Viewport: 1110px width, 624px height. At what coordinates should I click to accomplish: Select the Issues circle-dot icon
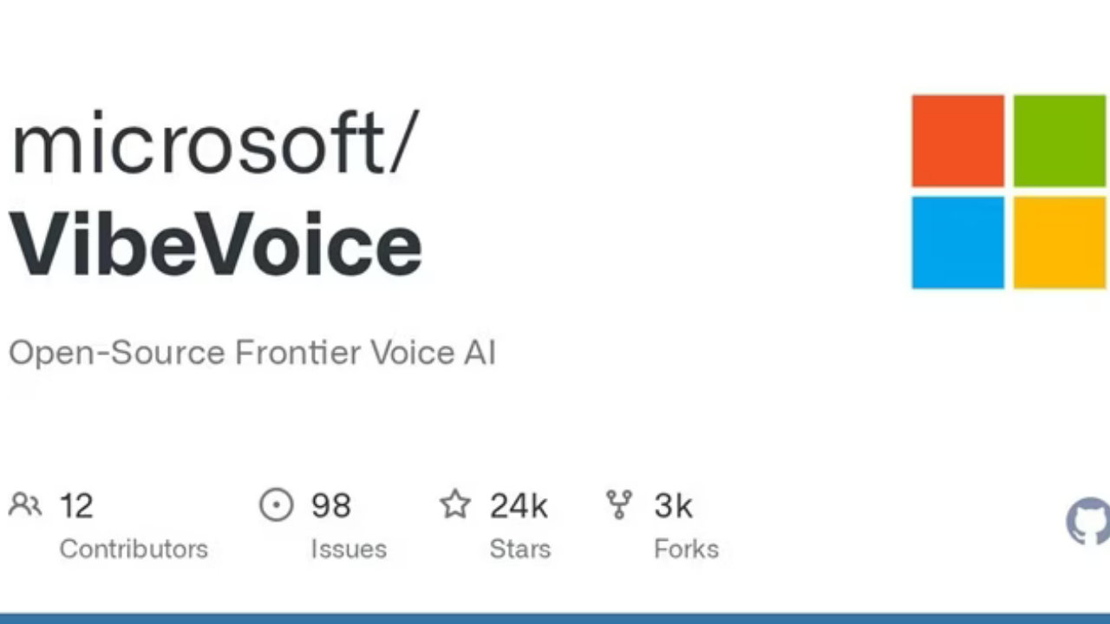click(276, 505)
